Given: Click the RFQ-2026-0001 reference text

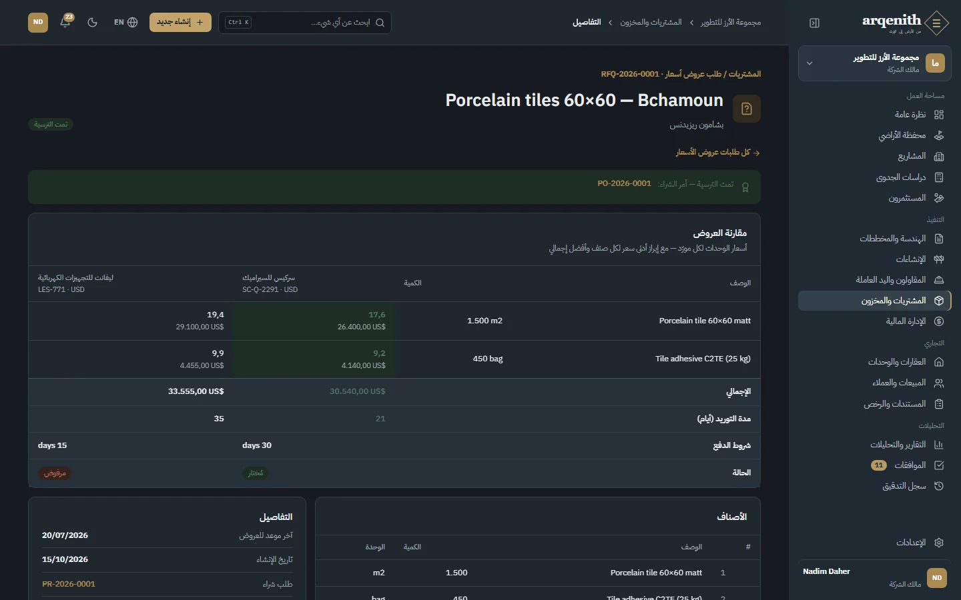Looking at the screenshot, I should pos(629,74).
